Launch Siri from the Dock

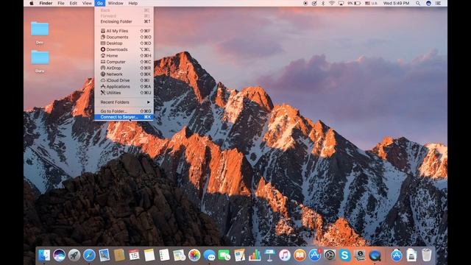tap(59, 255)
